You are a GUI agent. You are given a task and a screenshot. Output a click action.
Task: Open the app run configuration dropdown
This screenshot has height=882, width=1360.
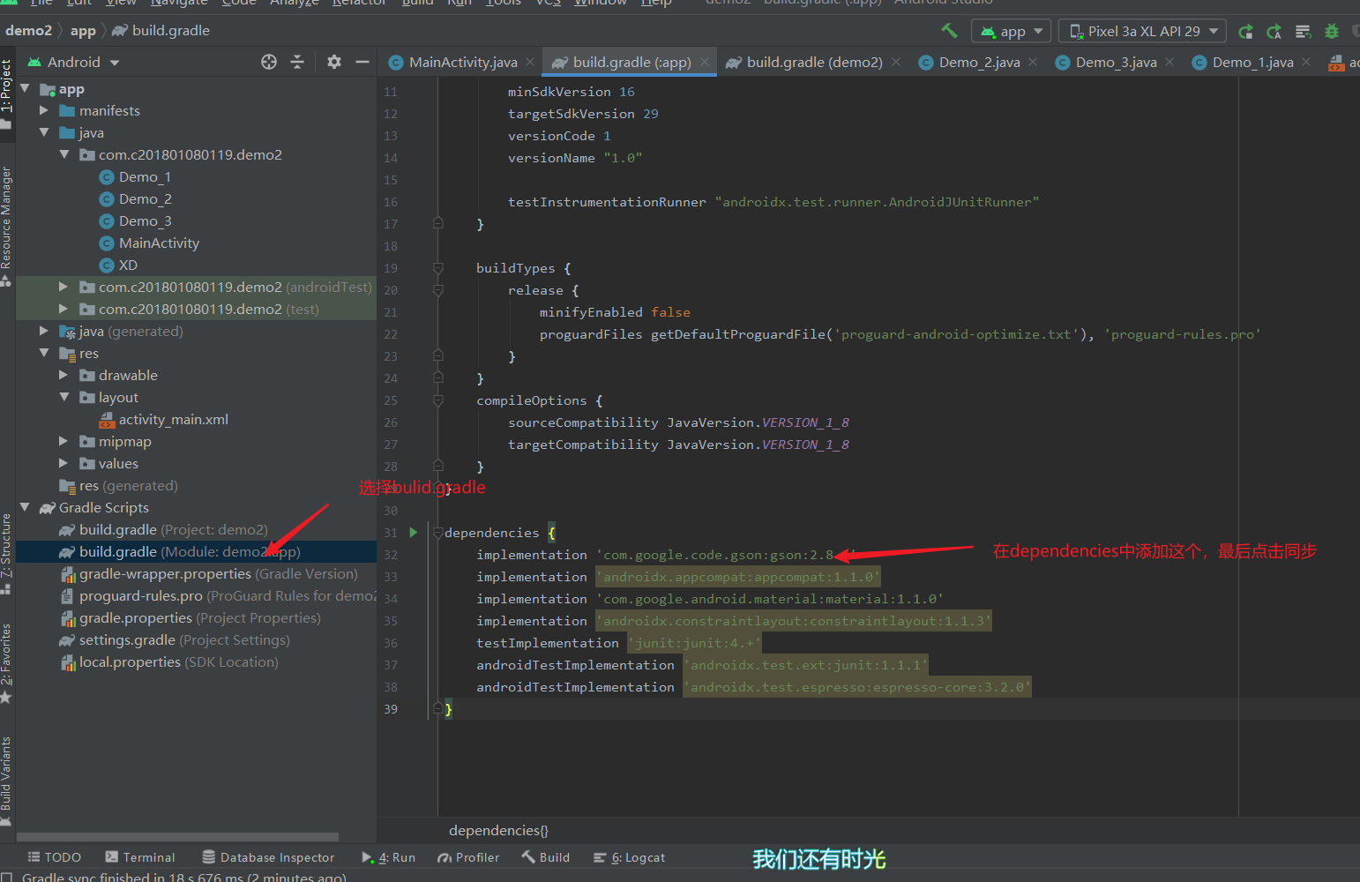(x=1012, y=31)
